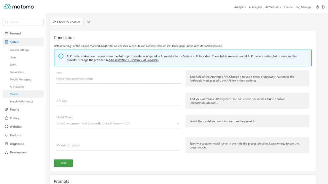Screen dimensions: 328x184
Task: Focus the sidebar Search field
Action: (23, 22)
